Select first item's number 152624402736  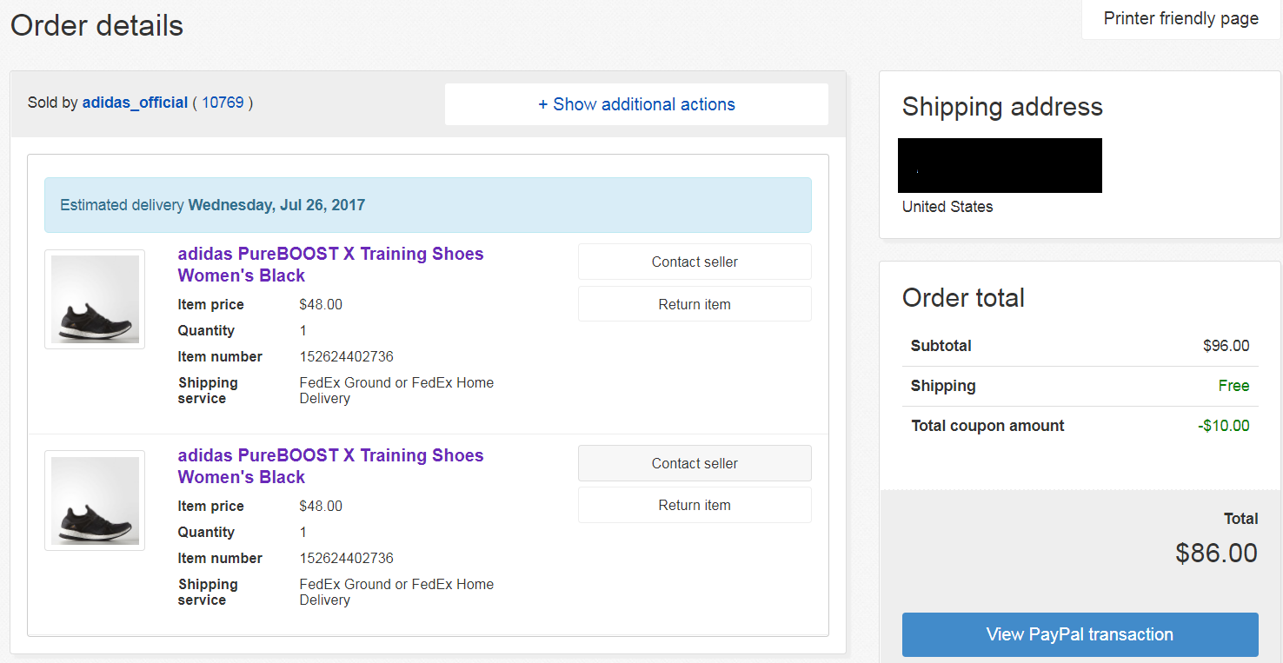pos(346,356)
